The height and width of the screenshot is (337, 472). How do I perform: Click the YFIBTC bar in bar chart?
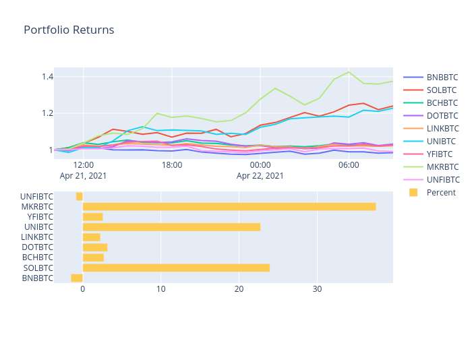[x=92, y=217]
